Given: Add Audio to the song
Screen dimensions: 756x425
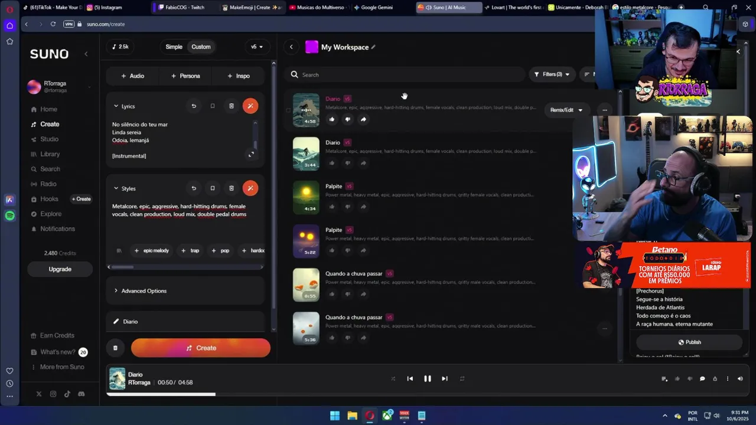Looking at the screenshot, I should (132, 76).
